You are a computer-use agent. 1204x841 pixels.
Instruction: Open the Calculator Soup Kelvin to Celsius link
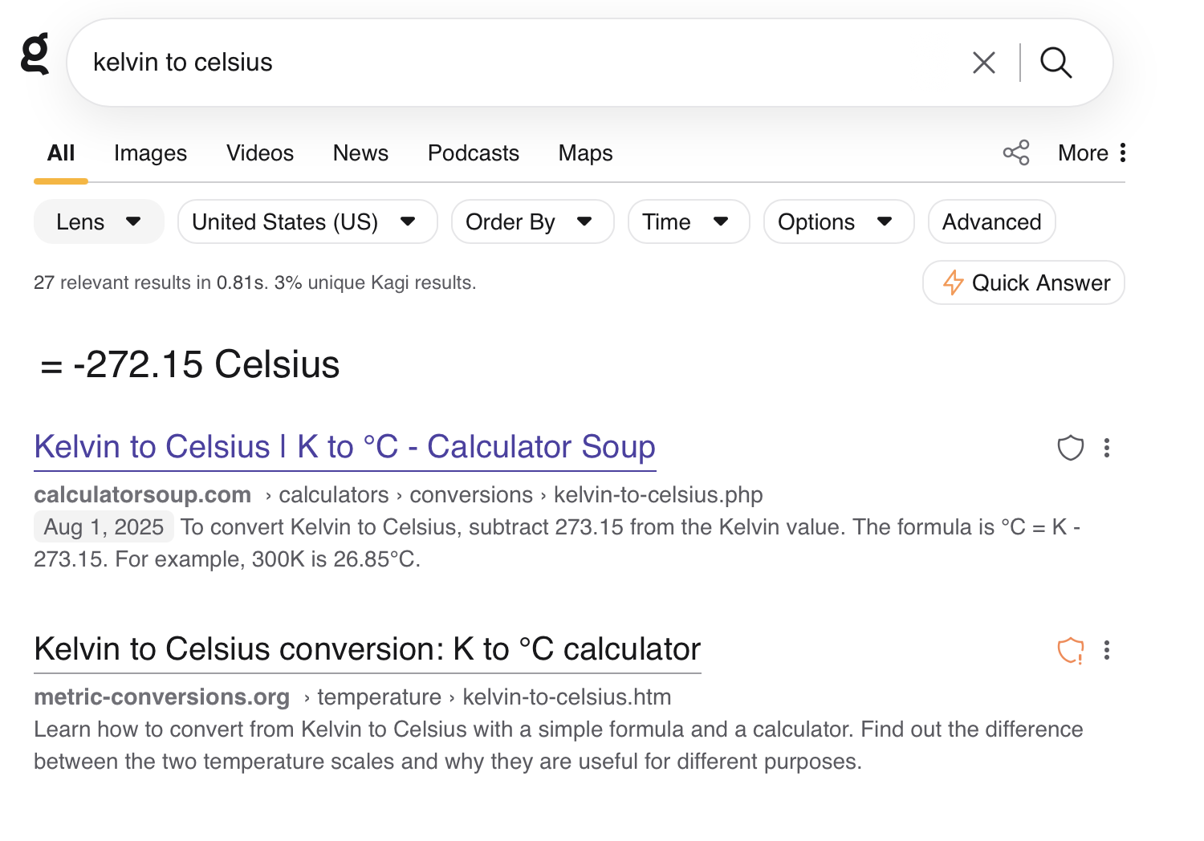(344, 447)
